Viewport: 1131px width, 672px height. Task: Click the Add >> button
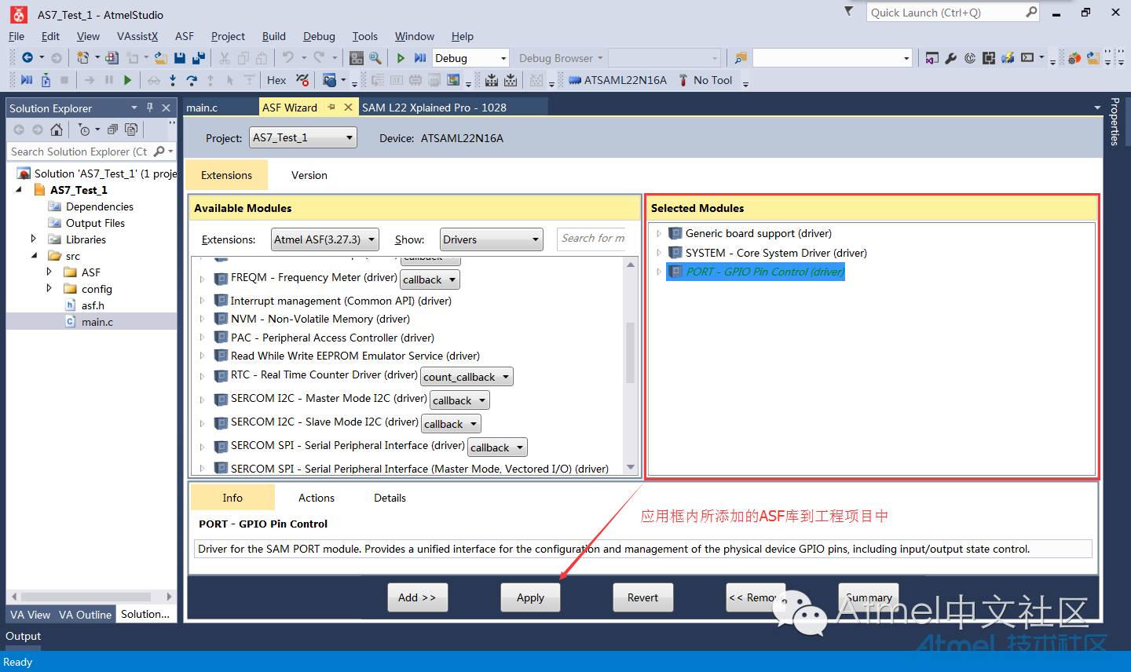[x=417, y=597]
